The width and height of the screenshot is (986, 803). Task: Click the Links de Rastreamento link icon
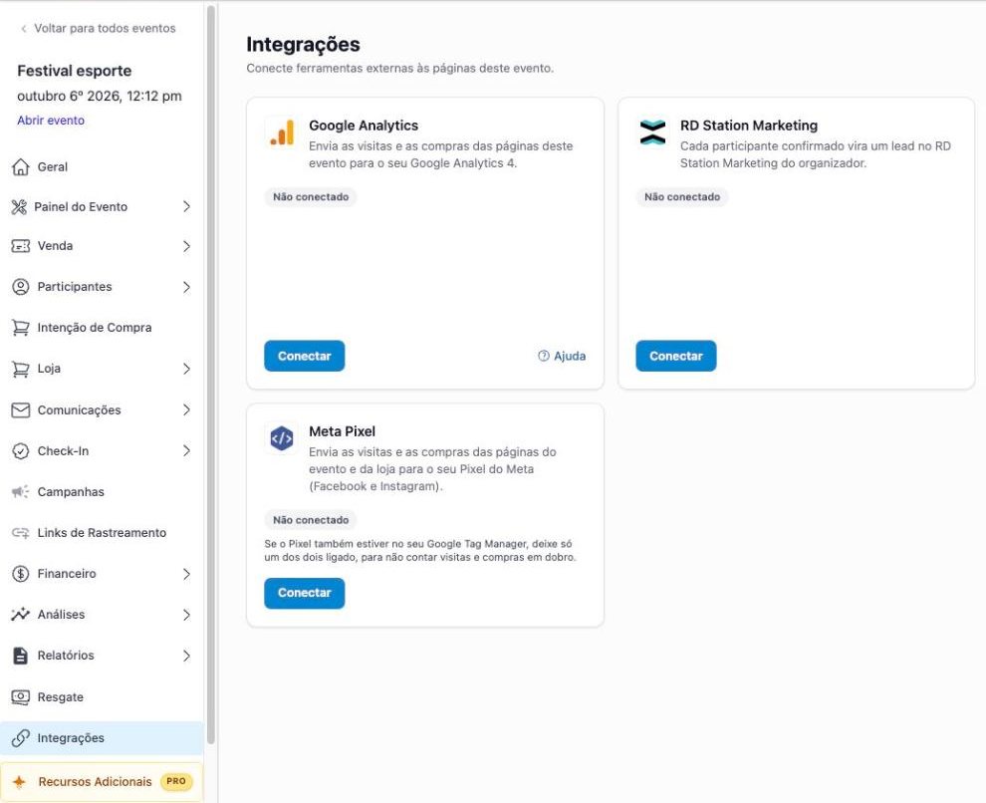(x=21, y=533)
